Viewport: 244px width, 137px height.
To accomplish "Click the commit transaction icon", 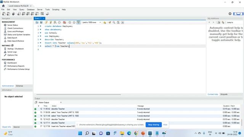I will point(70,22).
